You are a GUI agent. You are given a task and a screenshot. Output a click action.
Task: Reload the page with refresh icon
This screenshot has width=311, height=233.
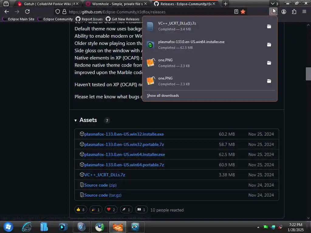(27, 12)
